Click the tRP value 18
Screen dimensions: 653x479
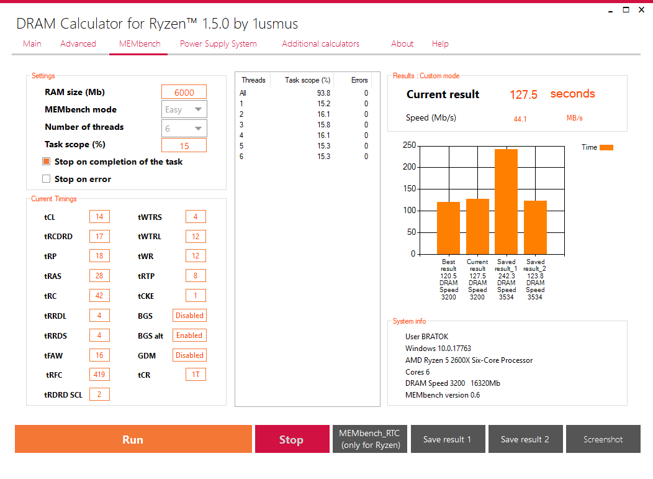click(x=99, y=256)
